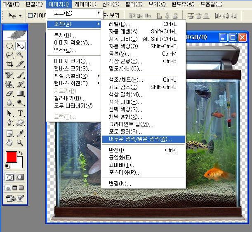Jump to ImageReady button in toolbox
The width and height of the screenshot is (252, 232).
pos(11,199)
